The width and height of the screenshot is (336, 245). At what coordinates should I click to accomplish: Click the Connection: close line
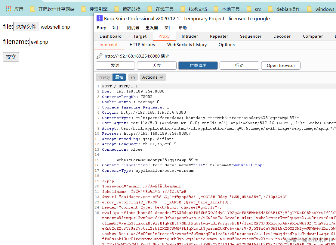point(122,149)
